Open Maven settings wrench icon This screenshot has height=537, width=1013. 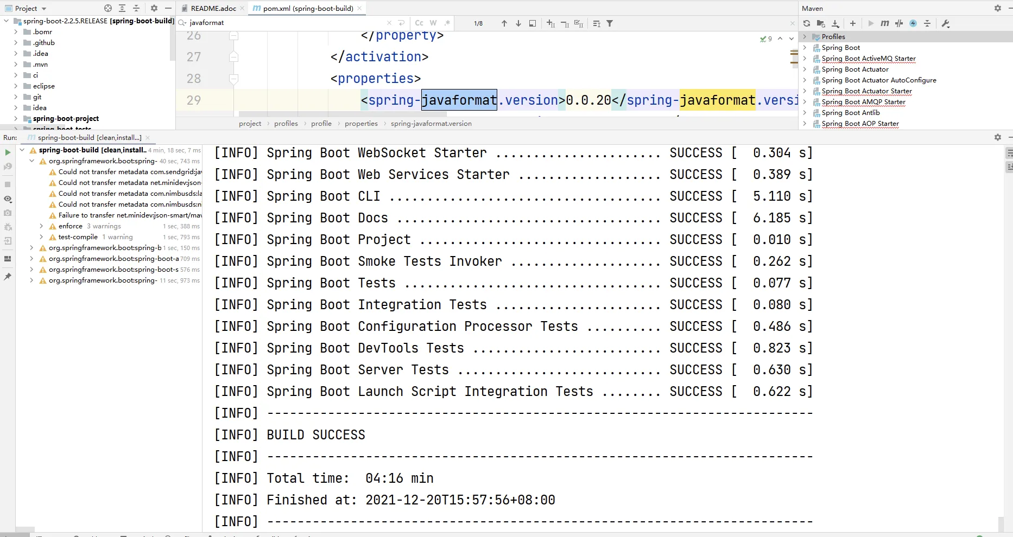click(945, 23)
